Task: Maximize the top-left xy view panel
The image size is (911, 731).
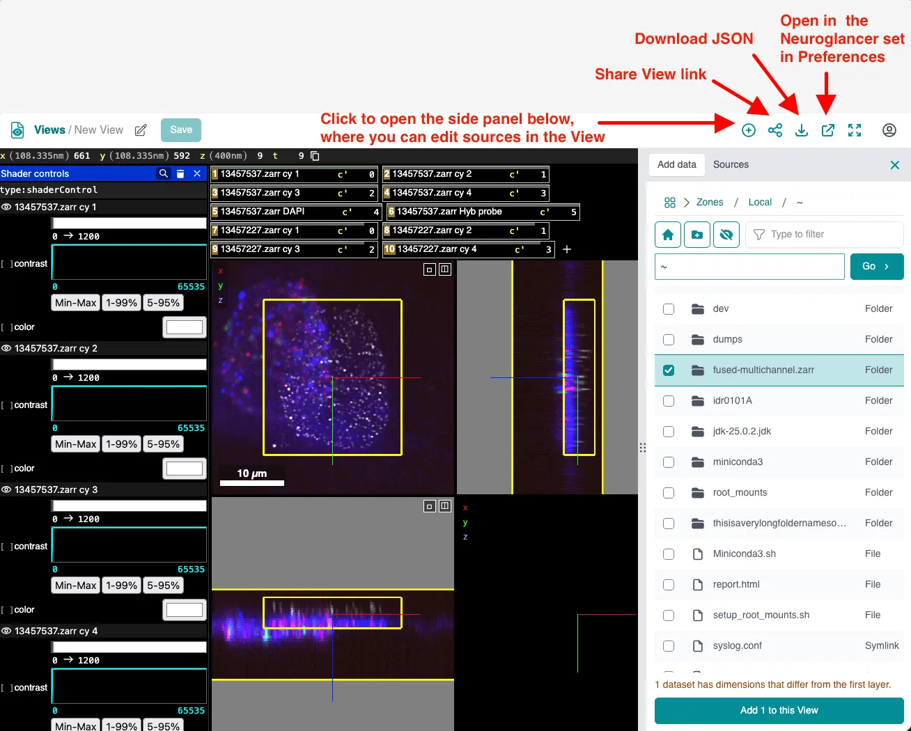Action: point(430,269)
